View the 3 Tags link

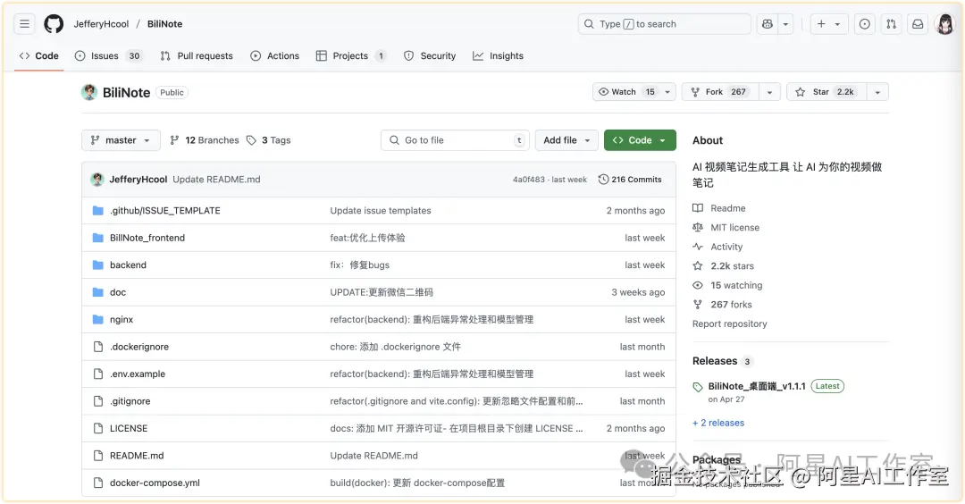(x=269, y=140)
